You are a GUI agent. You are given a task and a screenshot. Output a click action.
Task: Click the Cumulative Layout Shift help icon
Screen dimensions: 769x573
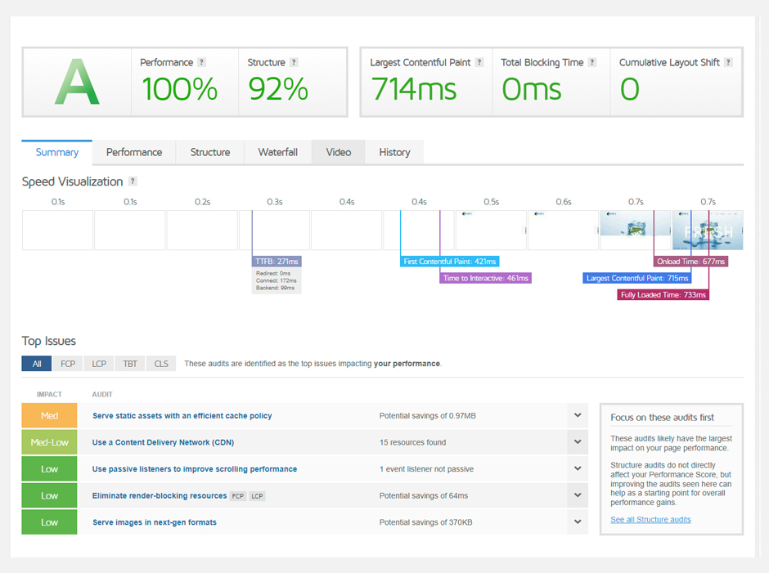[728, 62]
